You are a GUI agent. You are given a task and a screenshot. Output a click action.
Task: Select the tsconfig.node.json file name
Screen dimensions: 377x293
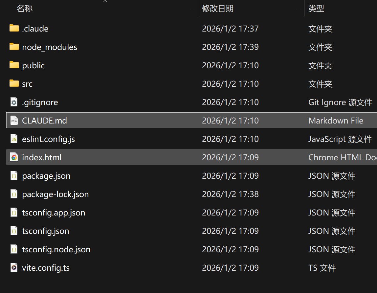click(56, 249)
